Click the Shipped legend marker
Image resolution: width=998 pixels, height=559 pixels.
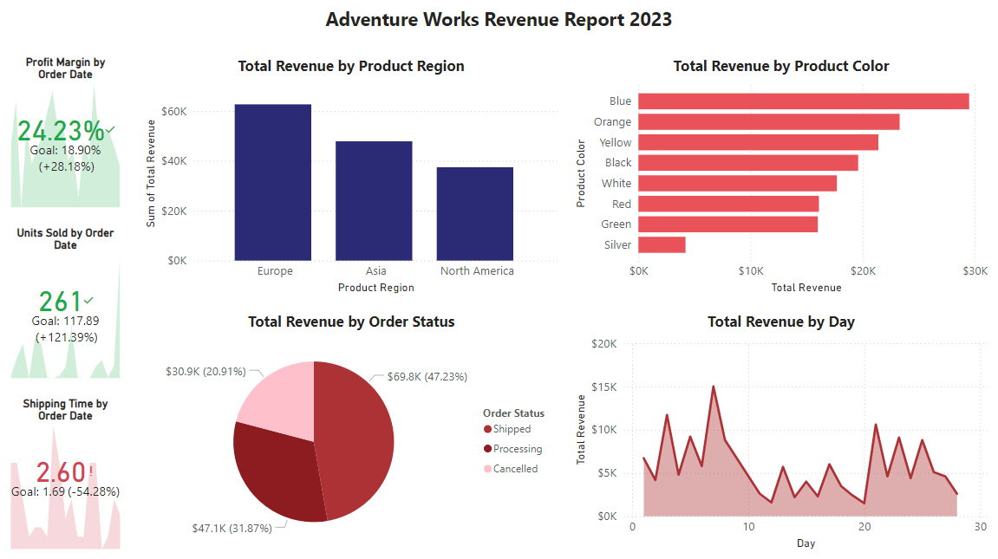[487, 429]
